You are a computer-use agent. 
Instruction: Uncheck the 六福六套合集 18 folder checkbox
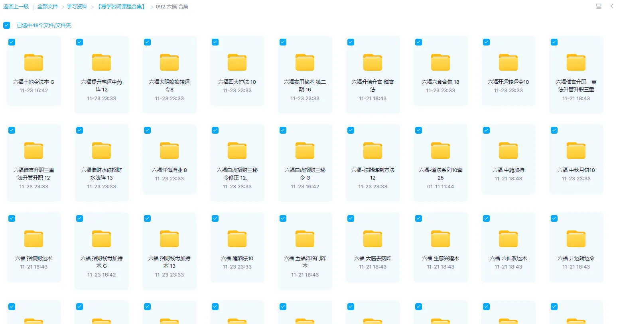pyautogui.click(x=419, y=42)
